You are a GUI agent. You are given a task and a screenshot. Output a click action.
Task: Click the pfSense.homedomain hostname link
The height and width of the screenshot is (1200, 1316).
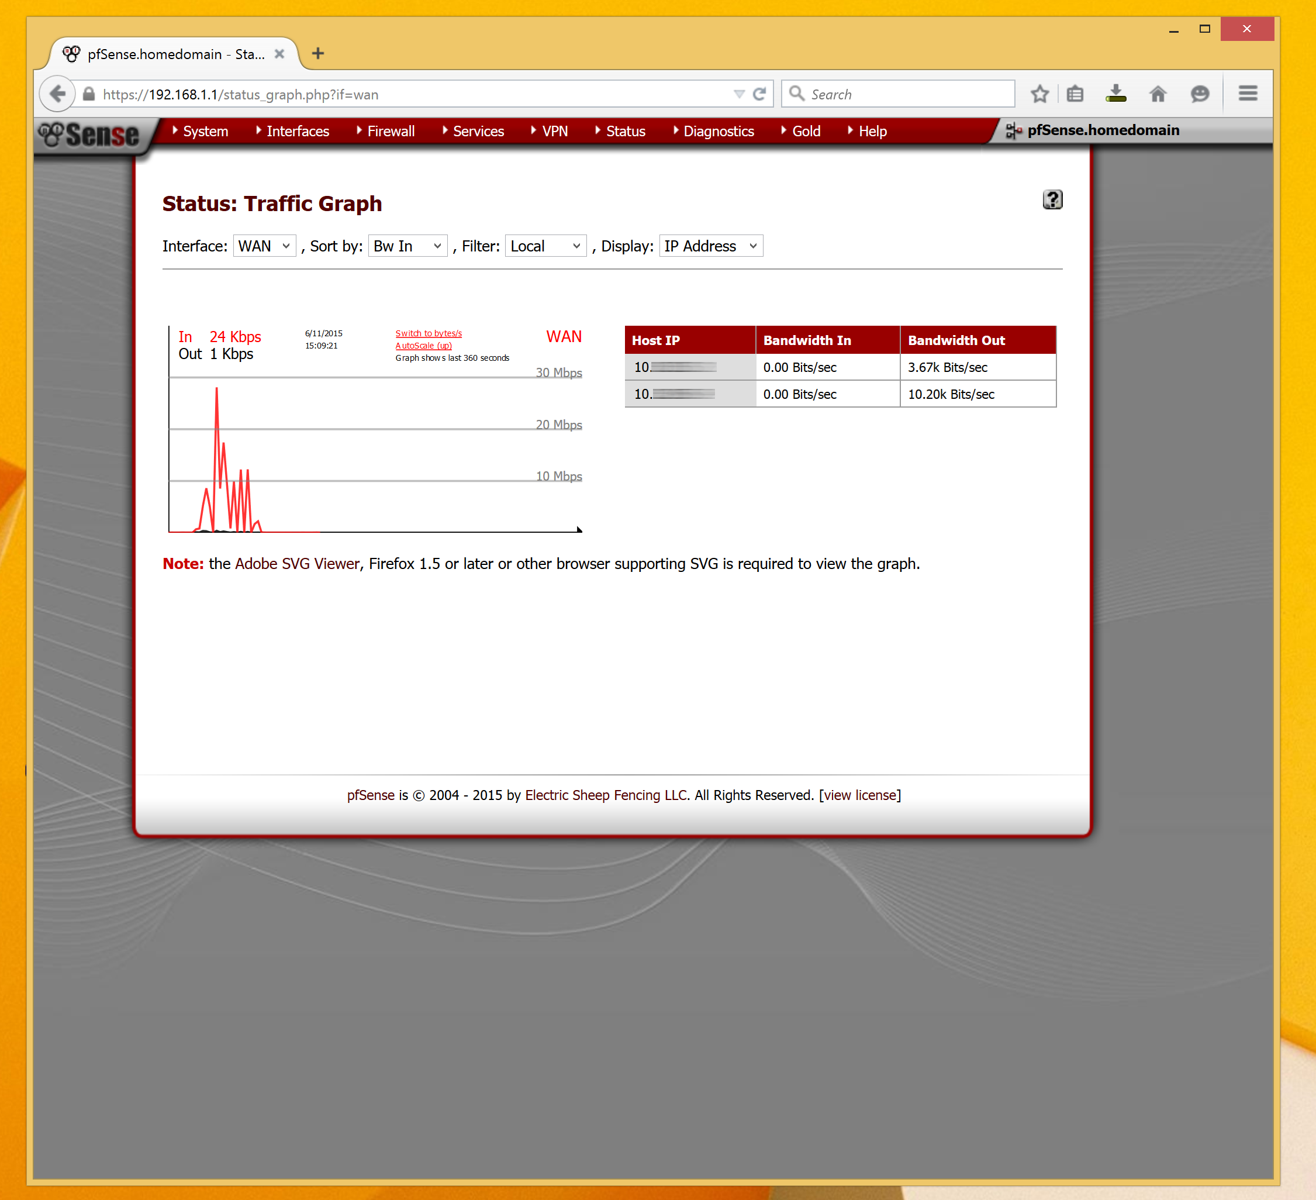[1103, 130]
